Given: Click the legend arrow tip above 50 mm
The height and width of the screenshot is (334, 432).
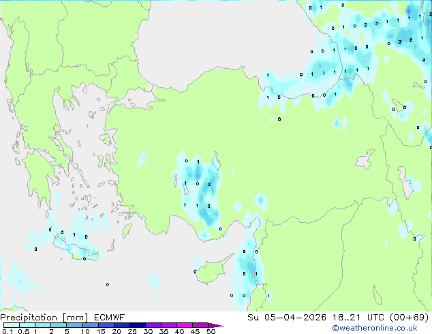Looking at the screenshot, I should click(216, 325).
